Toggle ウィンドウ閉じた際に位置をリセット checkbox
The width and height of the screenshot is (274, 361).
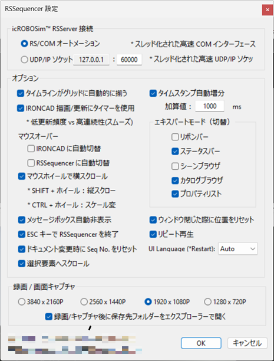click(x=153, y=220)
